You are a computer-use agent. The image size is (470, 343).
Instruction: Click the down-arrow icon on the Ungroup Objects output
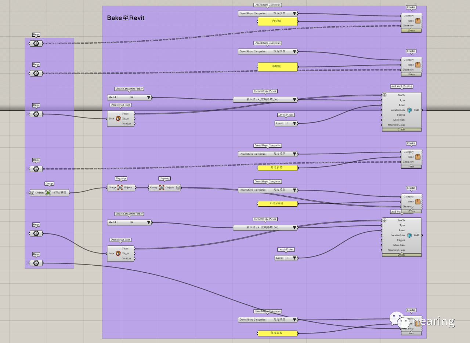coord(178,188)
